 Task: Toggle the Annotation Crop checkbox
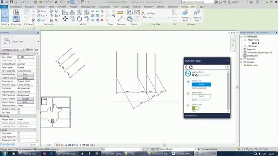(x=19, y=140)
